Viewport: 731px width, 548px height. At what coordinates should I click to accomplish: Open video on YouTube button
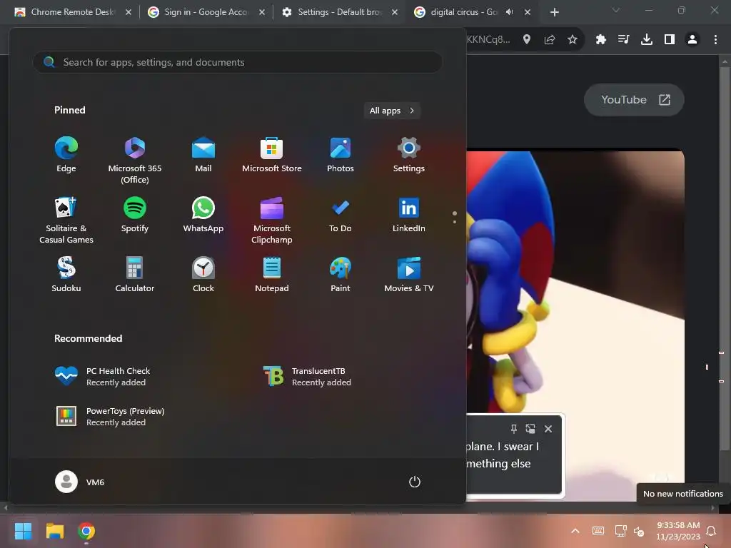pos(634,100)
